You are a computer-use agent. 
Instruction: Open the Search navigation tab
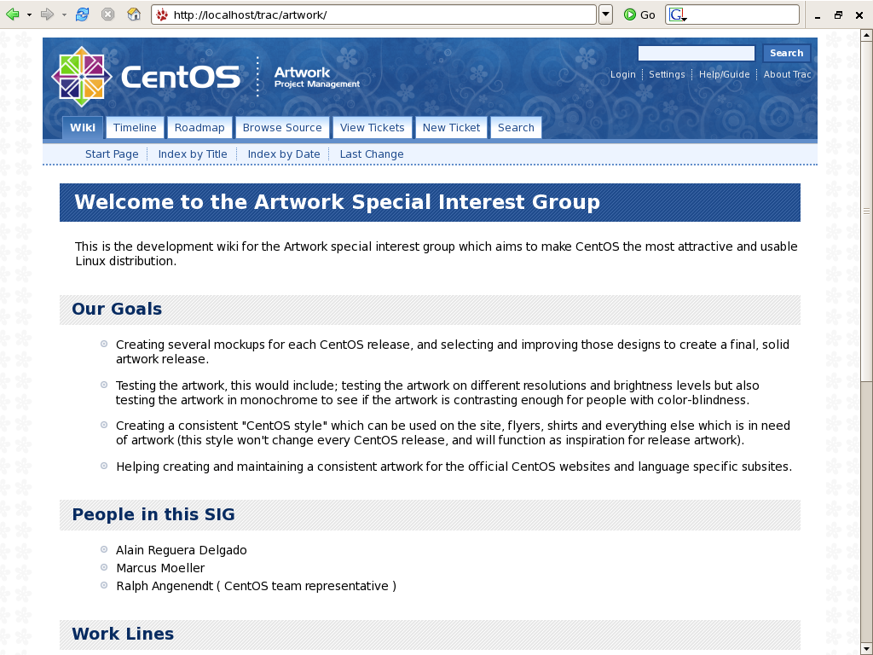[516, 128]
